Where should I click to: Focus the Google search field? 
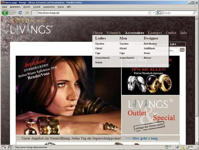pyautogui.click(x=178, y=13)
